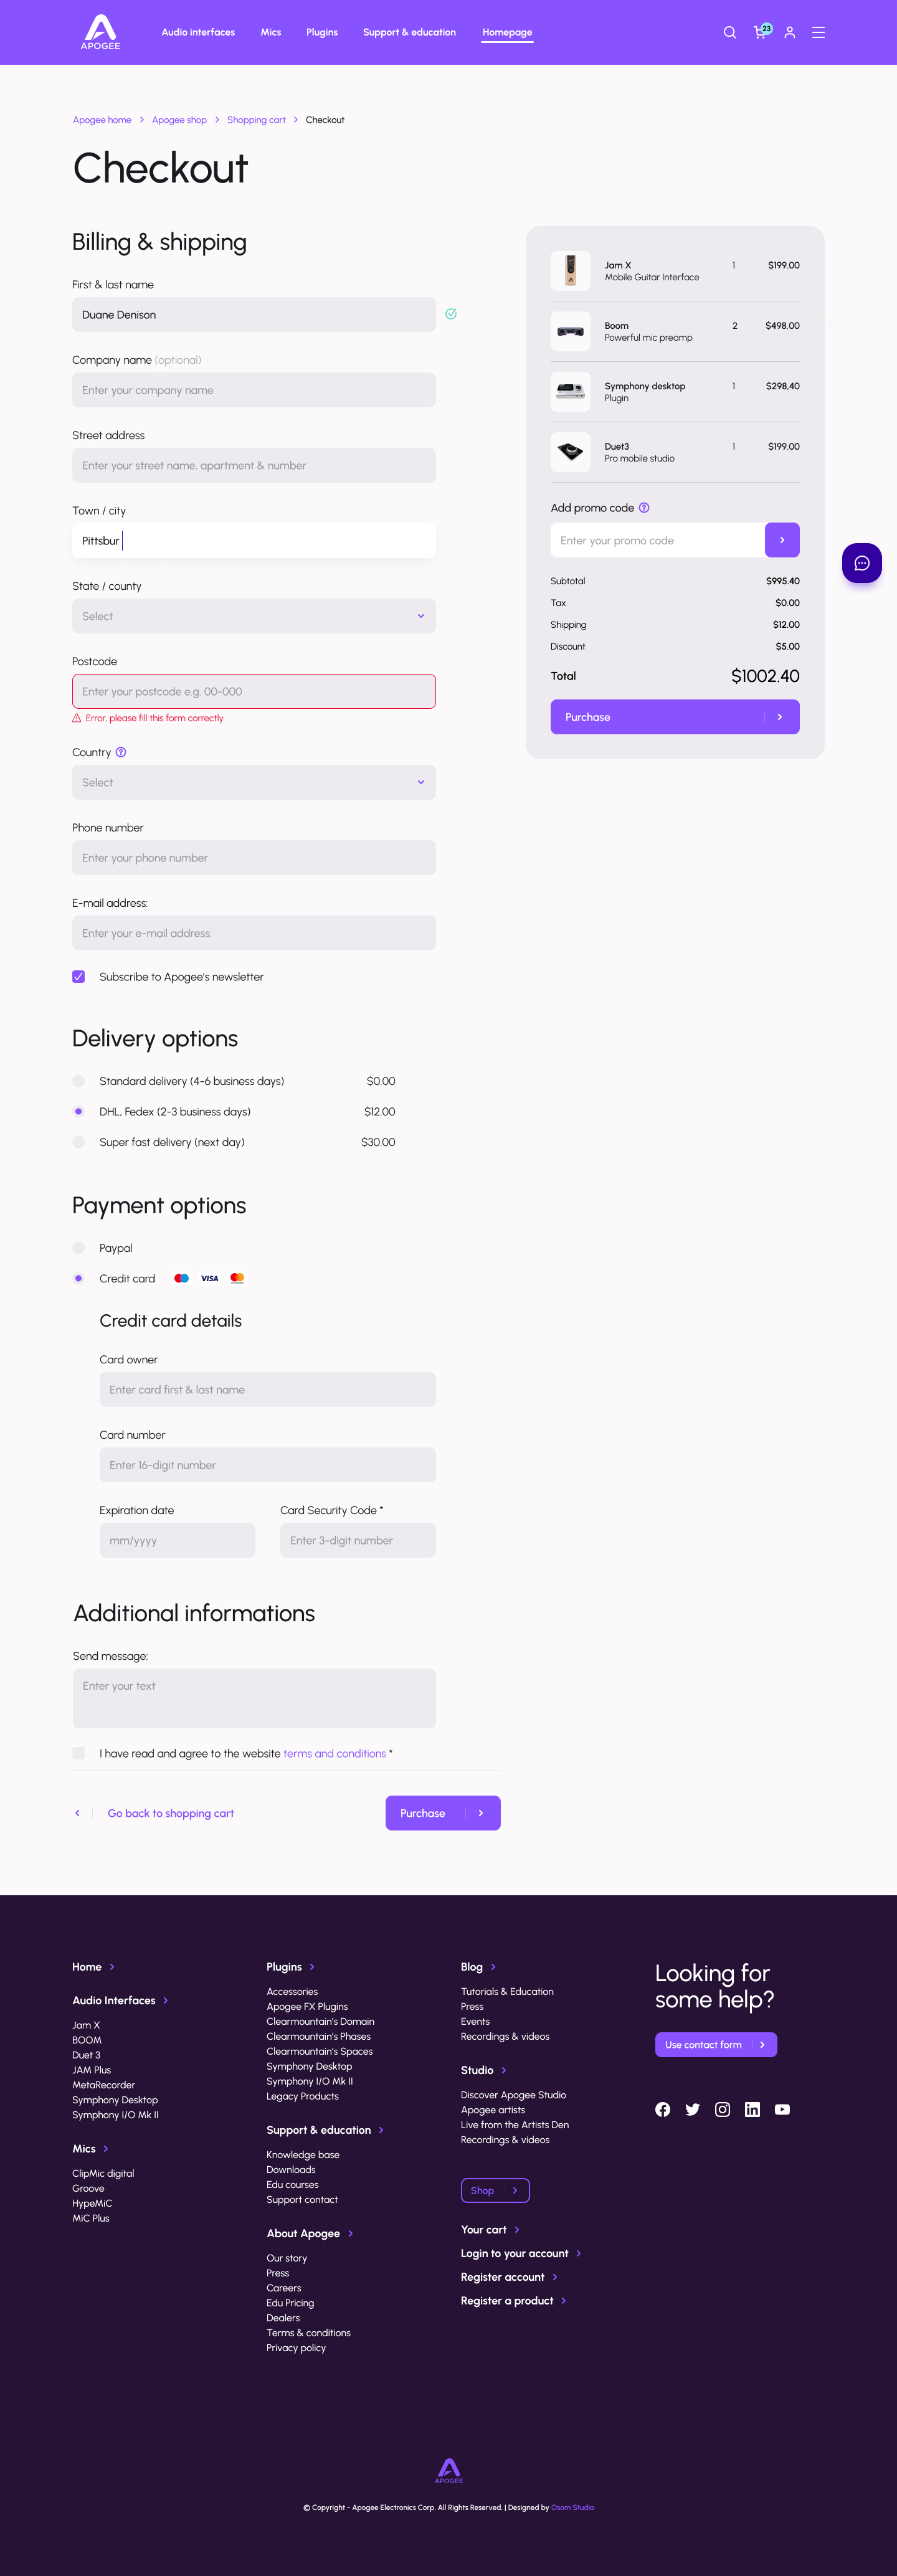Check the terms and conditions agreement box
Image resolution: width=897 pixels, height=2576 pixels.
click(79, 1752)
